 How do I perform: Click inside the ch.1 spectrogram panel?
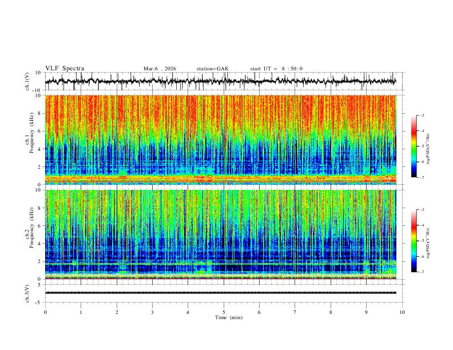pos(220,140)
